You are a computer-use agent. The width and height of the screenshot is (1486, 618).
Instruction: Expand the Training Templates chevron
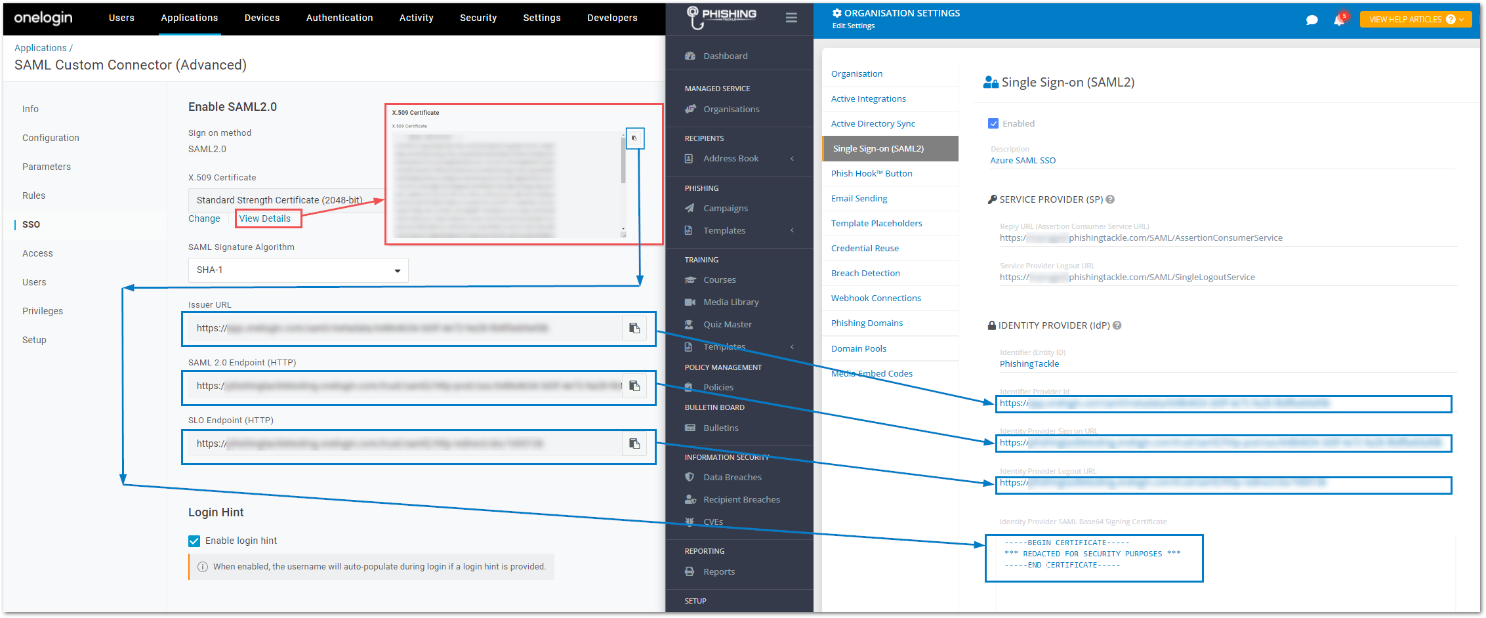point(792,346)
